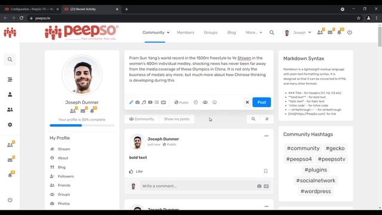Attach GIF to comment

[266, 186]
